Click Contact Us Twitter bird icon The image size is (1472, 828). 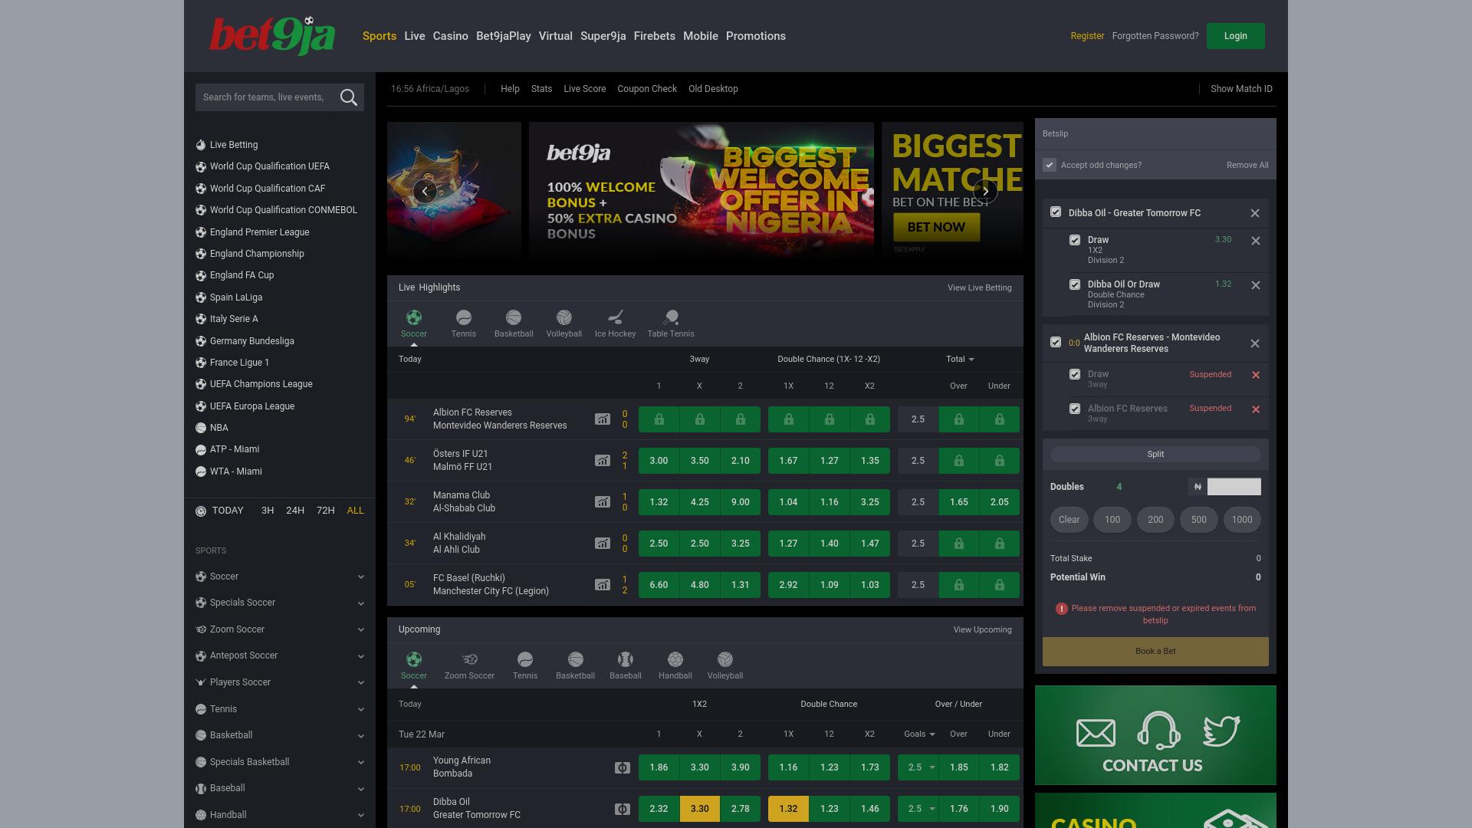point(1221,731)
